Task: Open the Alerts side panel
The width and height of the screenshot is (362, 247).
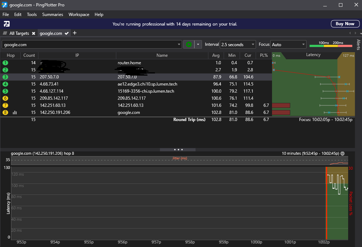Action: [358, 45]
